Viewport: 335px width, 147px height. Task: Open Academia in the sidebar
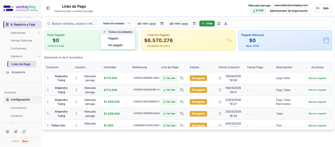pos(18,72)
